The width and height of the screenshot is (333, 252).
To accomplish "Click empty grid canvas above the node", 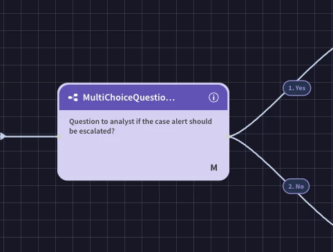I will tap(143, 41).
